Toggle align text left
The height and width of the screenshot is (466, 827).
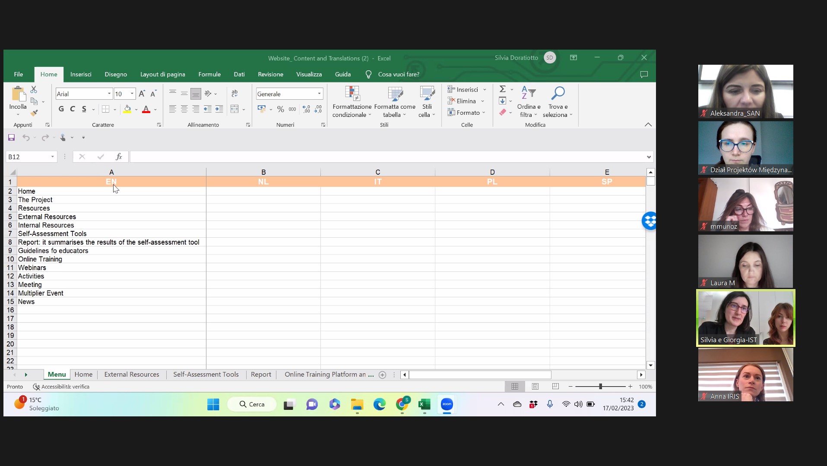tap(172, 109)
